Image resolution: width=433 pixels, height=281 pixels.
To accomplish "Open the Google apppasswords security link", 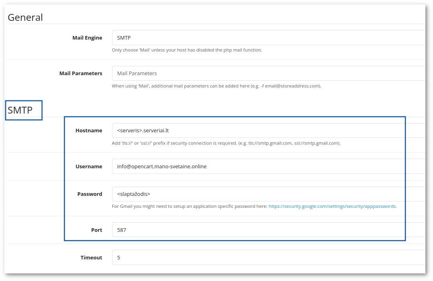I will (x=333, y=206).
